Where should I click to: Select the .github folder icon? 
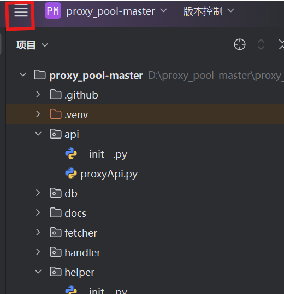(x=56, y=94)
